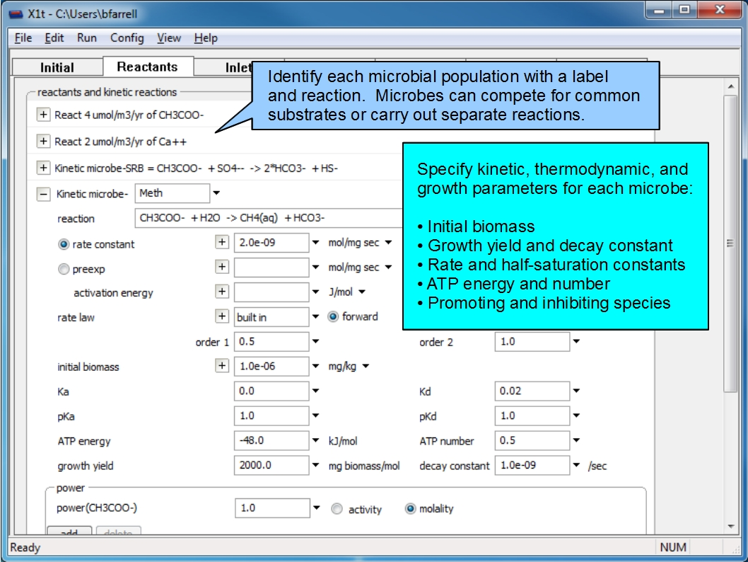Screen dimensions: 748x562
Task: Click the X1t application icon in title bar
Action: point(16,14)
